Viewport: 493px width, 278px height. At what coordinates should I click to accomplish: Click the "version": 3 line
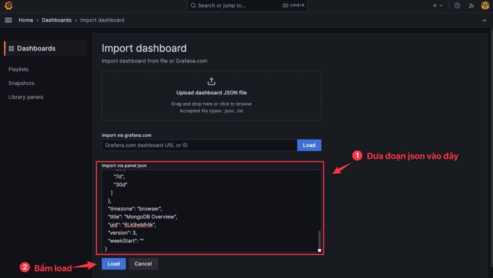click(122, 233)
